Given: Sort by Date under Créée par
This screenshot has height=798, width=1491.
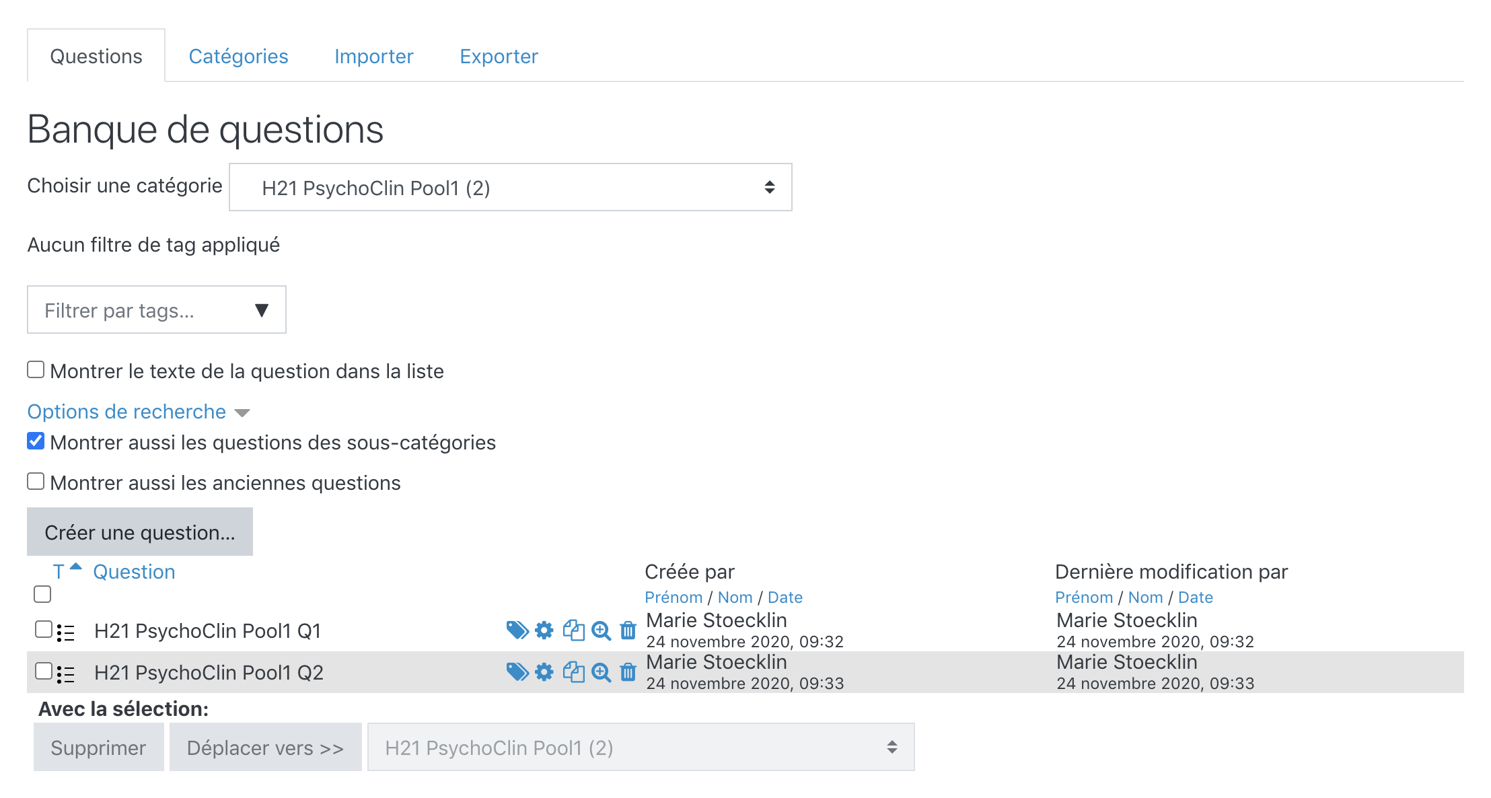Looking at the screenshot, I should 785,597.
